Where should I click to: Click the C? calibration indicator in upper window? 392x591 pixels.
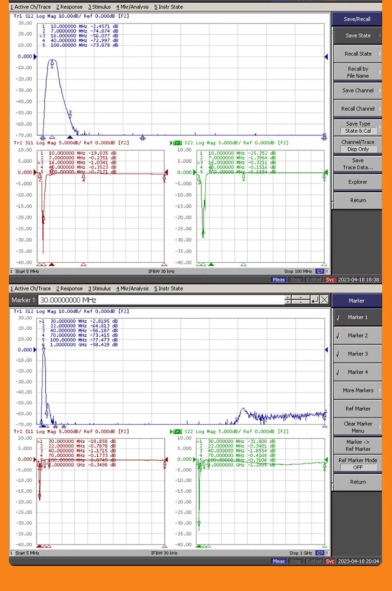[x=320, y=272]
